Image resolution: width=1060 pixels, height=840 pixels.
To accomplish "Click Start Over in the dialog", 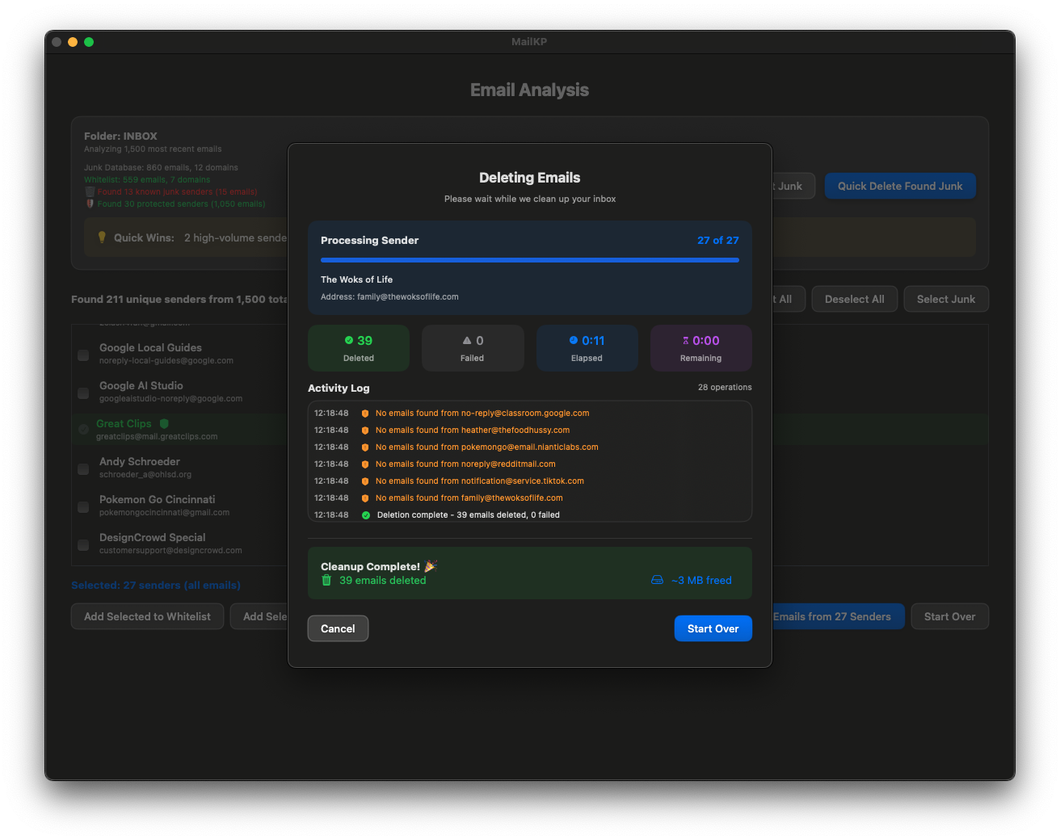I will point(713,628).
